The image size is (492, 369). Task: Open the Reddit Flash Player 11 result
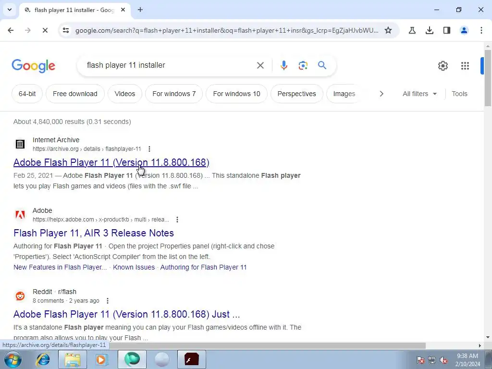126,314
